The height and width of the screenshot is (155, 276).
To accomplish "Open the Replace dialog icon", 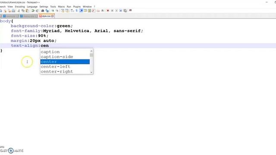I will tap(47, 11).
